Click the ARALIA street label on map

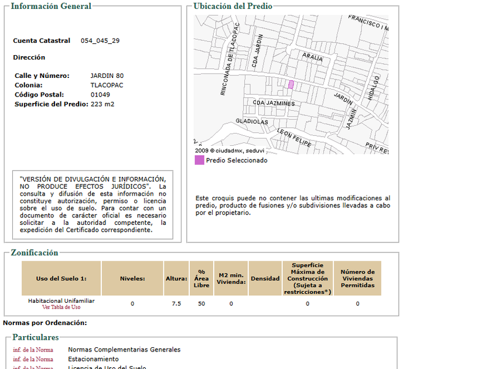pos(312,58)
